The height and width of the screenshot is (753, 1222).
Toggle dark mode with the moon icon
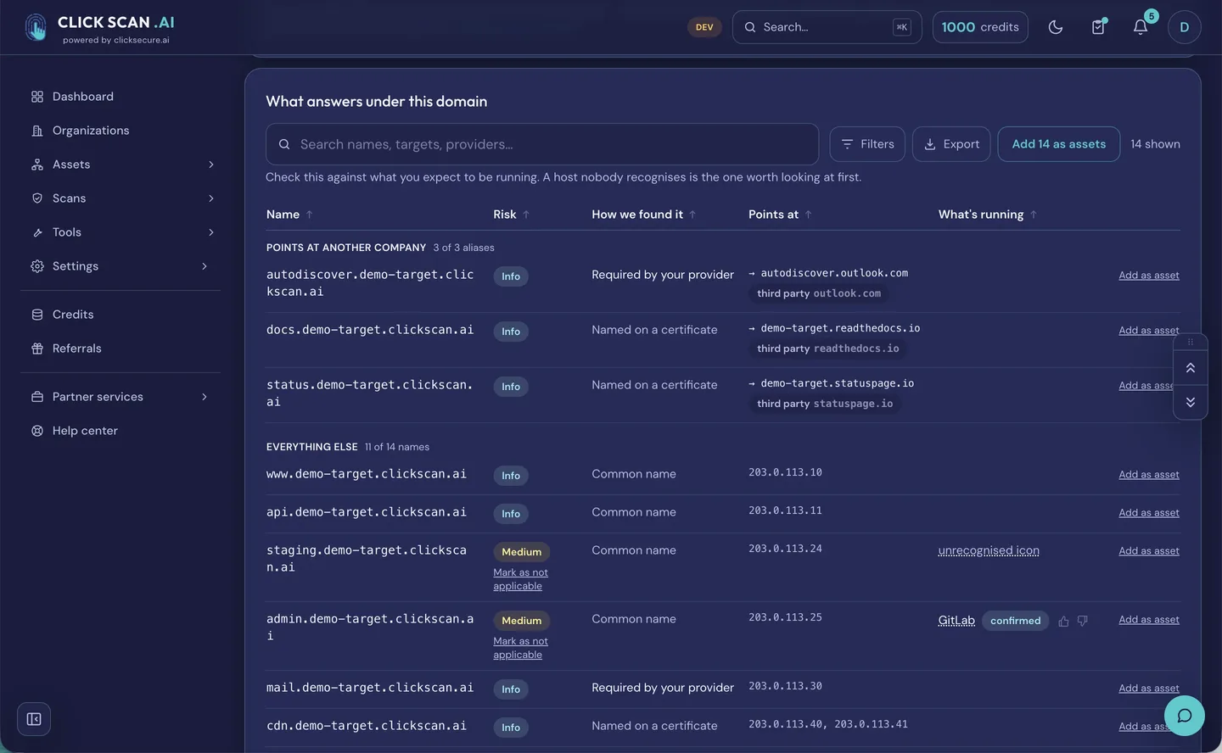click(x=1056, y=27)
